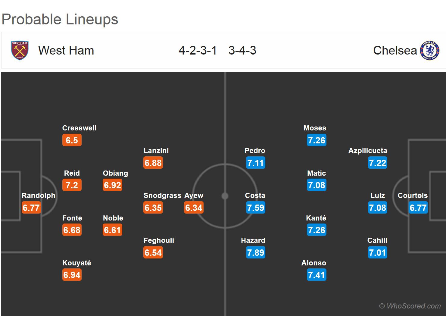The height and width of the screenshot is (316, 446).
Task: Click Ayew's 6.34 rating badge
Action: [x=194, y=208]
